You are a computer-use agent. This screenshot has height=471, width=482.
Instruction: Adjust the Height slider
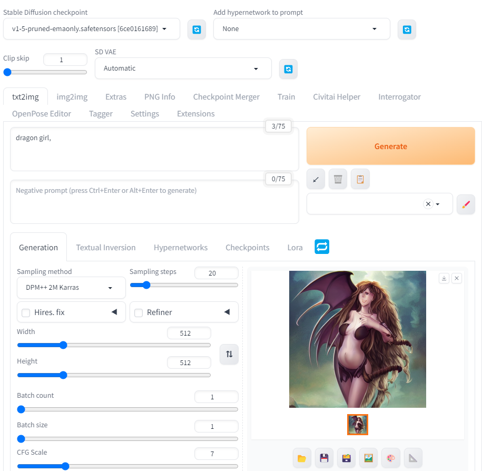click(114, 375)
